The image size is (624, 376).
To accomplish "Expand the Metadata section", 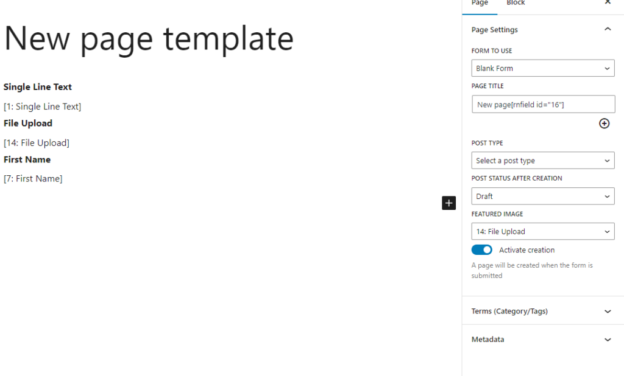I will click(542, 339).
